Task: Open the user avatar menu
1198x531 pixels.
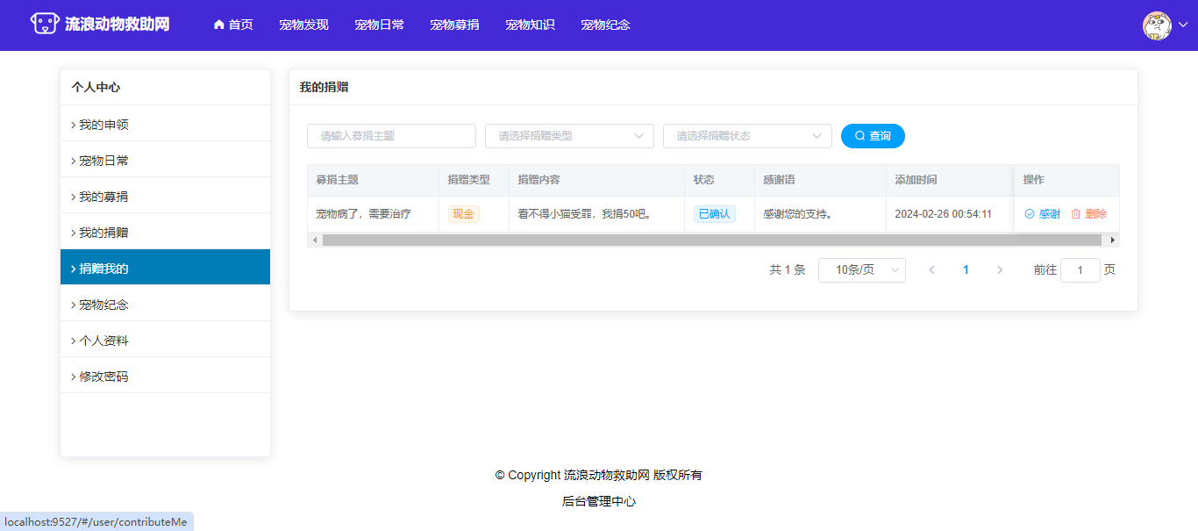Action: pos(1157,25)
